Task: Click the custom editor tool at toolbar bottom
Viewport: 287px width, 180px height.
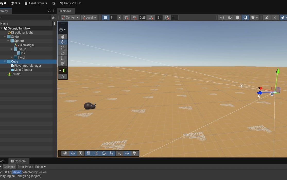Action: click(63, 76)
